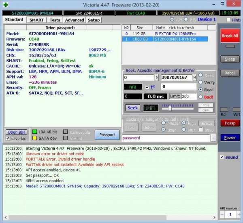The width and height of the screenshot is (243, 223).
Task: Click the Lock button in Security manager
Action: (131, 127)
